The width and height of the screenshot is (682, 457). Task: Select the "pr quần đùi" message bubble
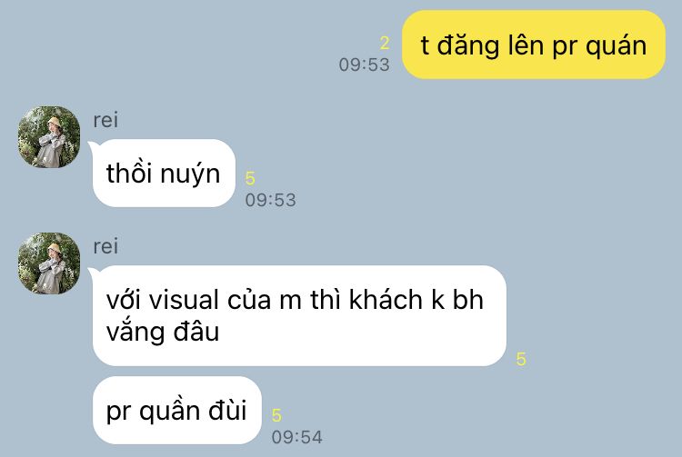coord(176,410)
